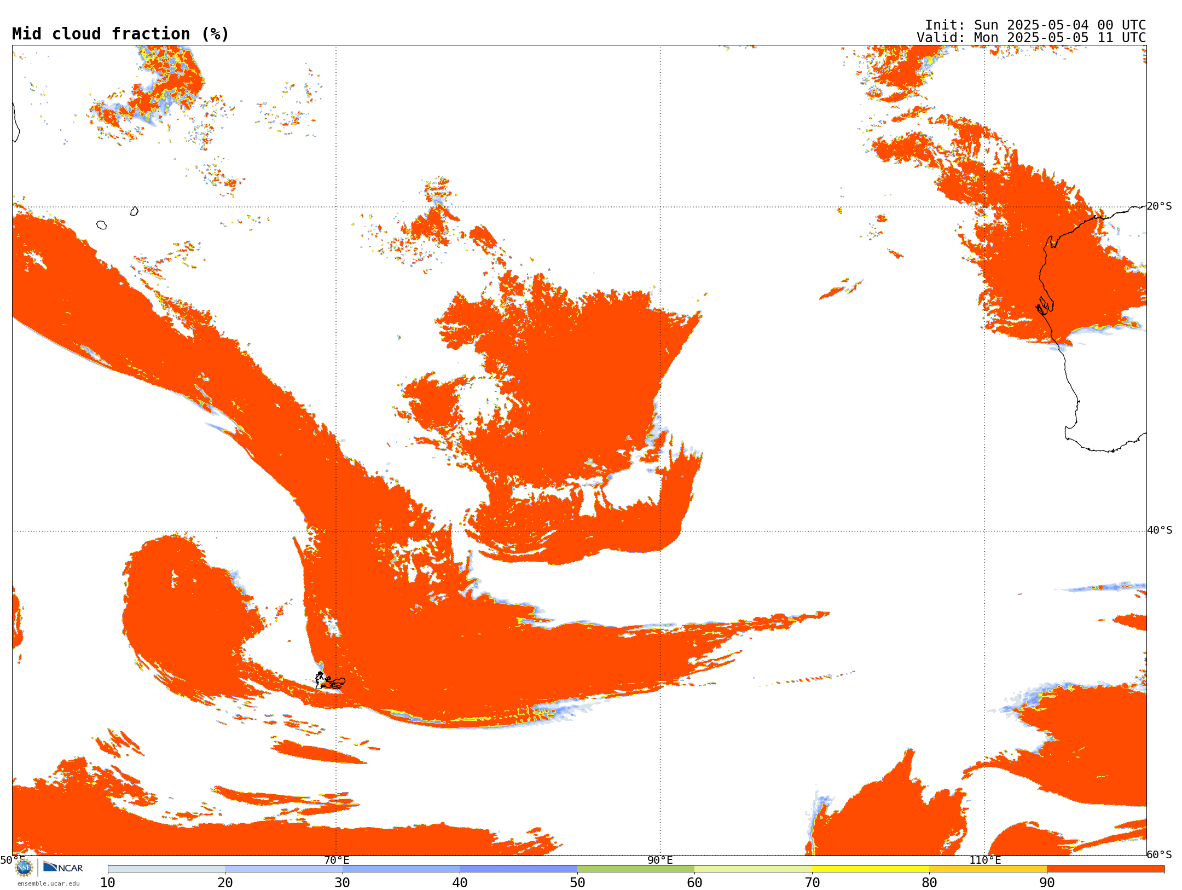Click the colorbar tick label 50
Viewport: 1182px width, 890px height.
click(577, 883)
